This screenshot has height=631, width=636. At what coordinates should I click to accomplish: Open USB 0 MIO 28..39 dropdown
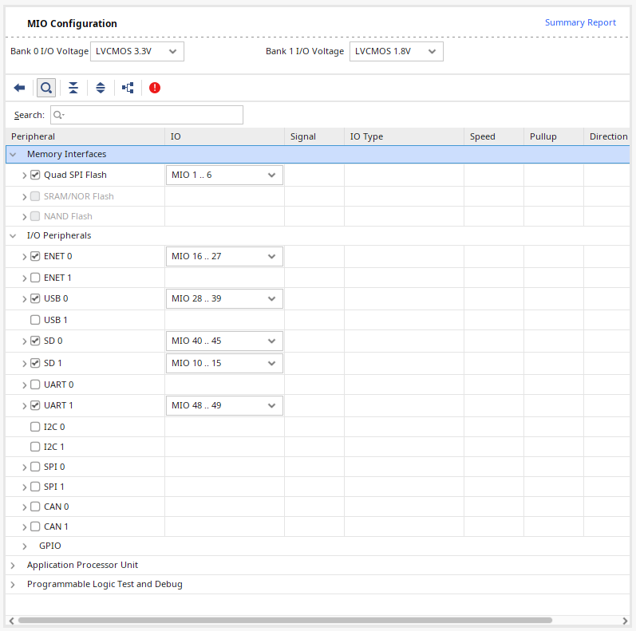coord(224,298)
